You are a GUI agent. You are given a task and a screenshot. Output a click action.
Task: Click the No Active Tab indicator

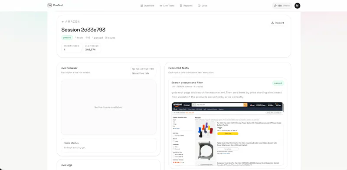click(143, 71)
